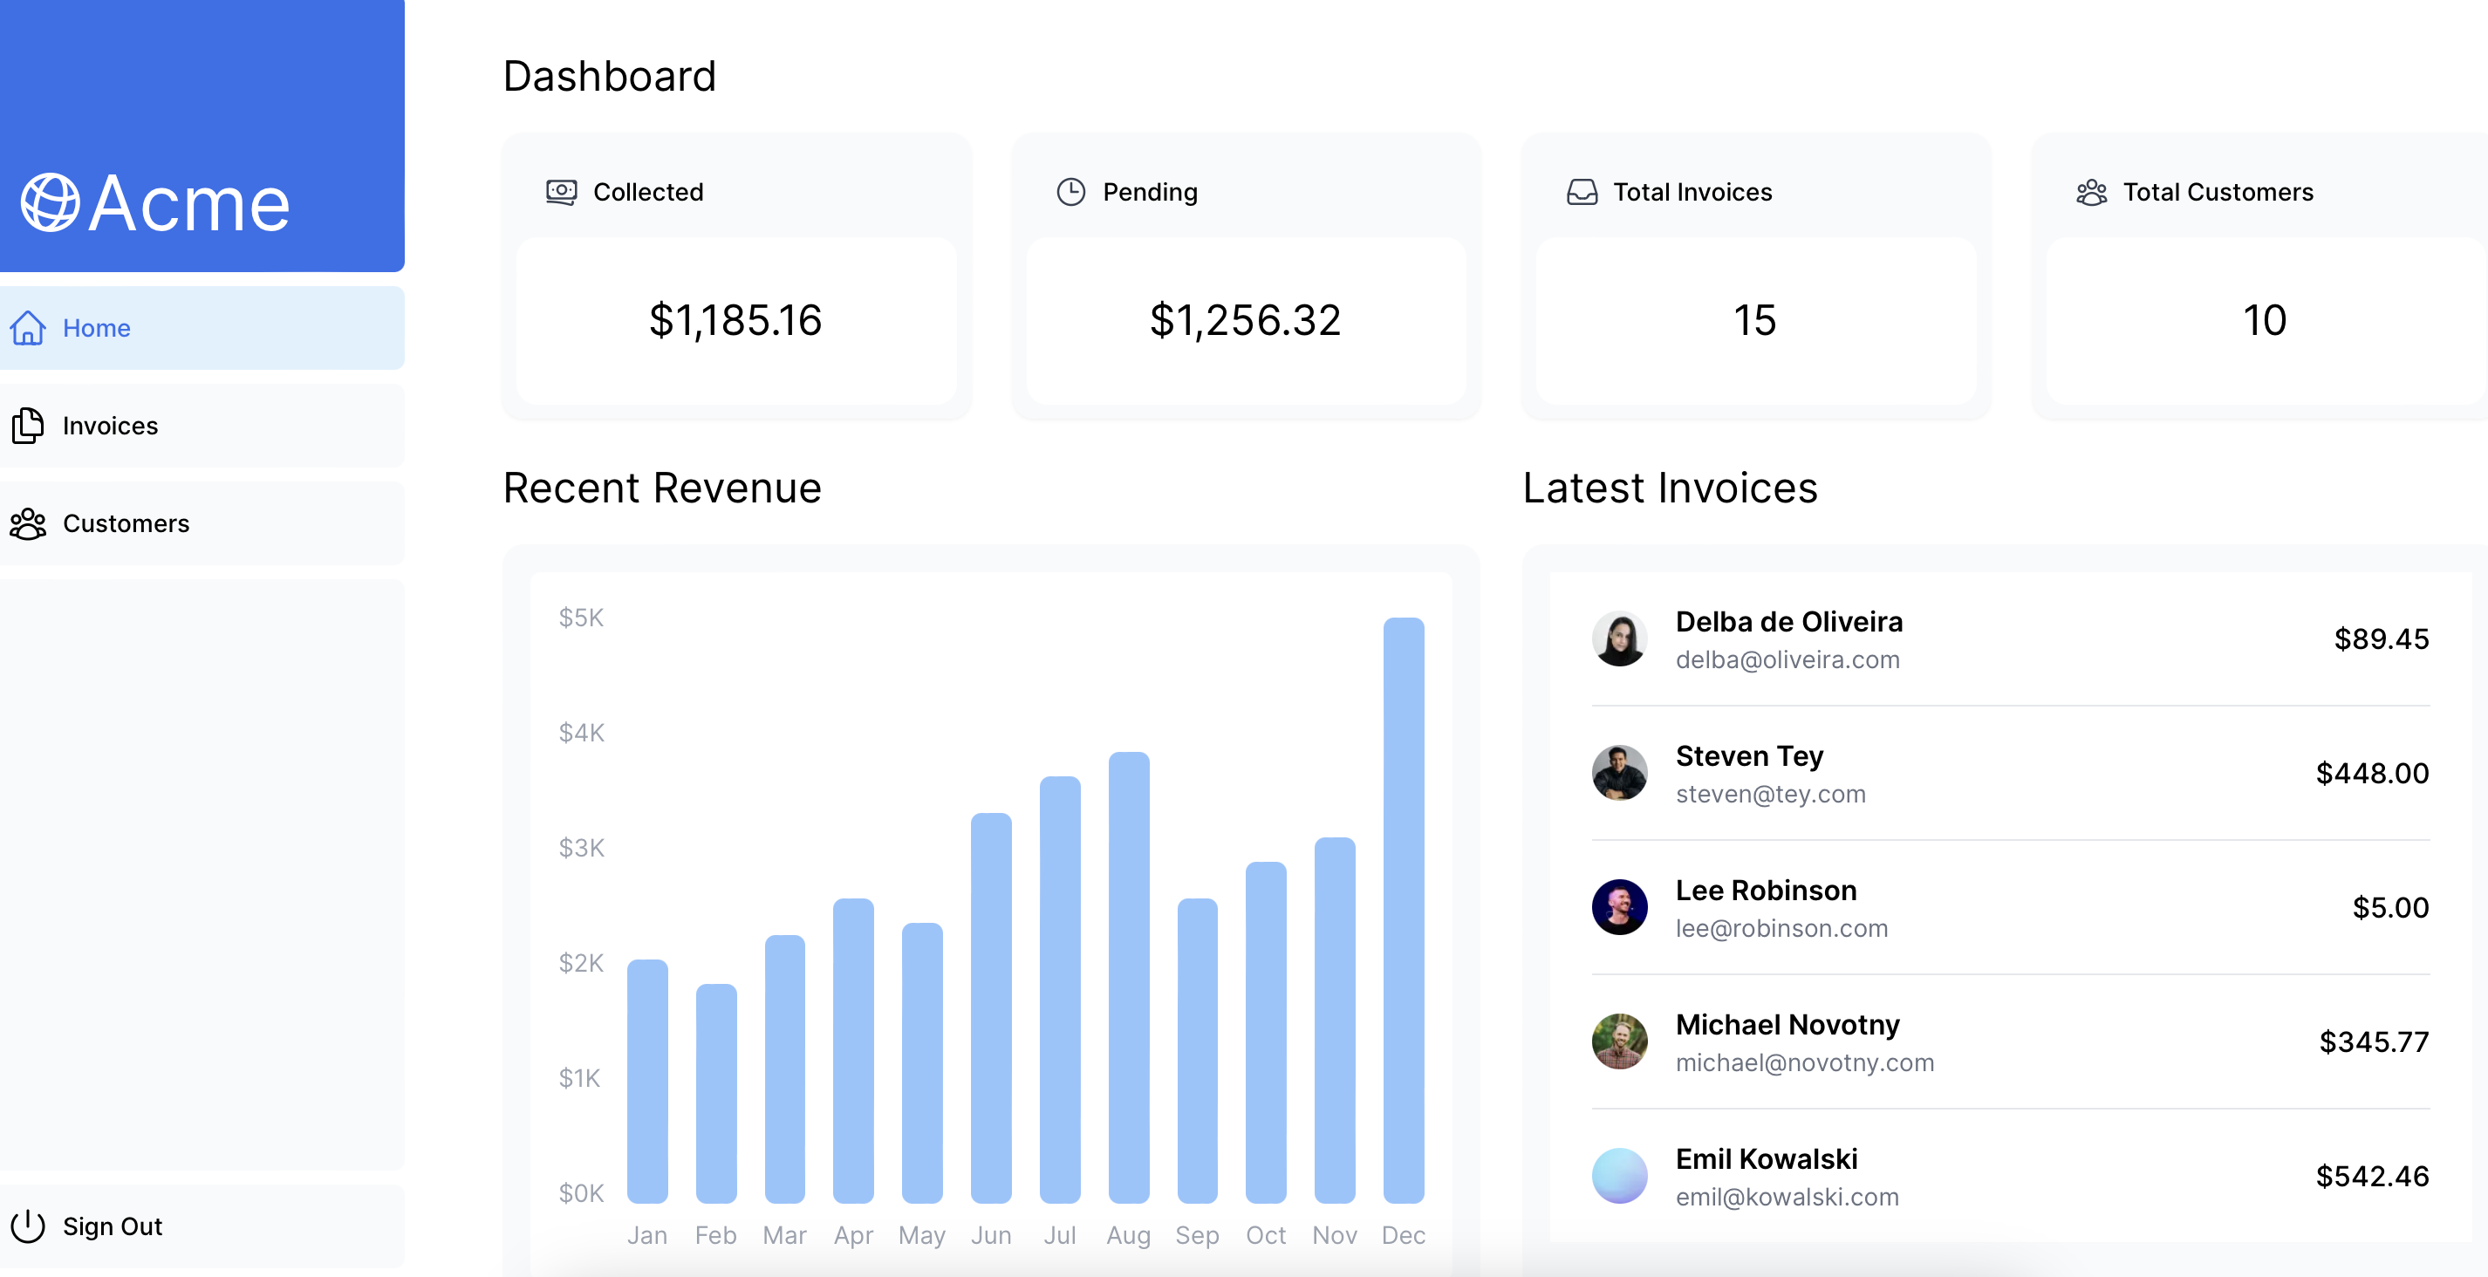Viewport: 2488px width, 1277px height.
Task: Click Delba de Oliveira's avatar
Action: click(1619, 638)
